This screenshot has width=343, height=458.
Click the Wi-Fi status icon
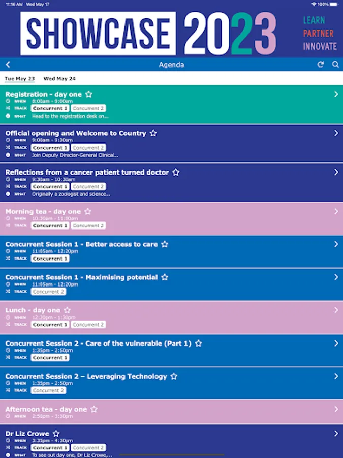(x=314, y=4)
